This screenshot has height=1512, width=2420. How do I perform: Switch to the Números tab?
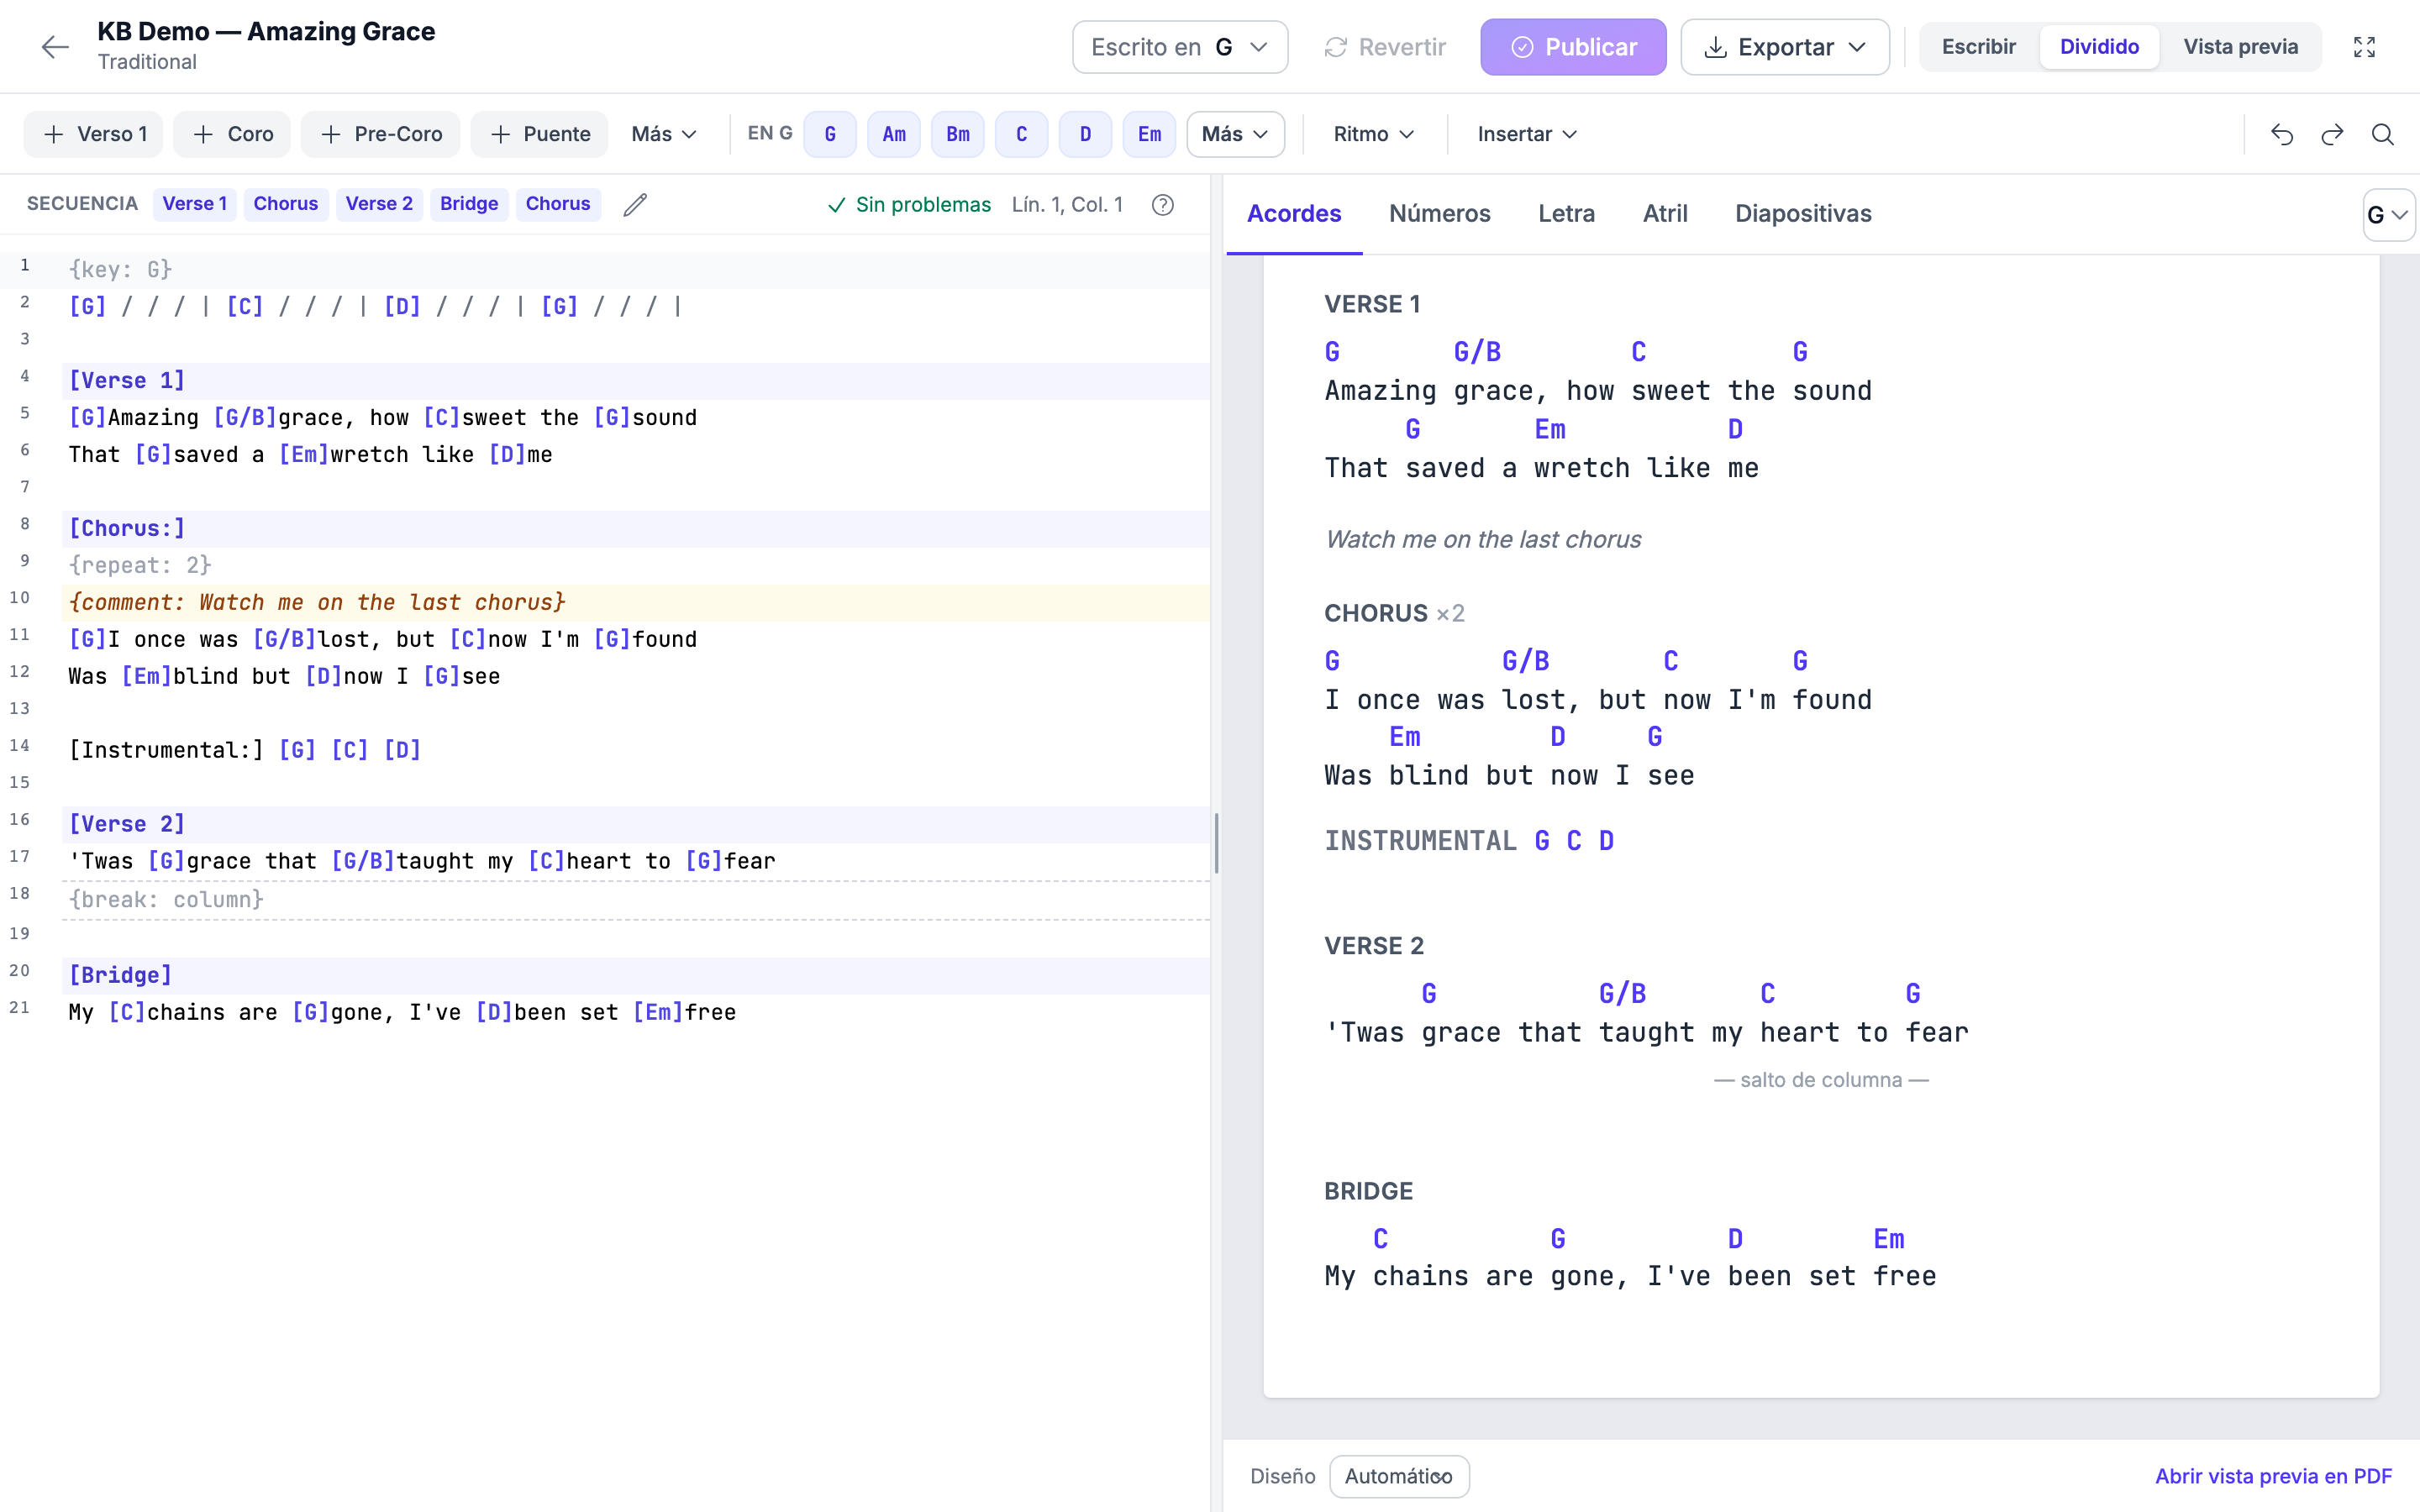[1439, 214]
